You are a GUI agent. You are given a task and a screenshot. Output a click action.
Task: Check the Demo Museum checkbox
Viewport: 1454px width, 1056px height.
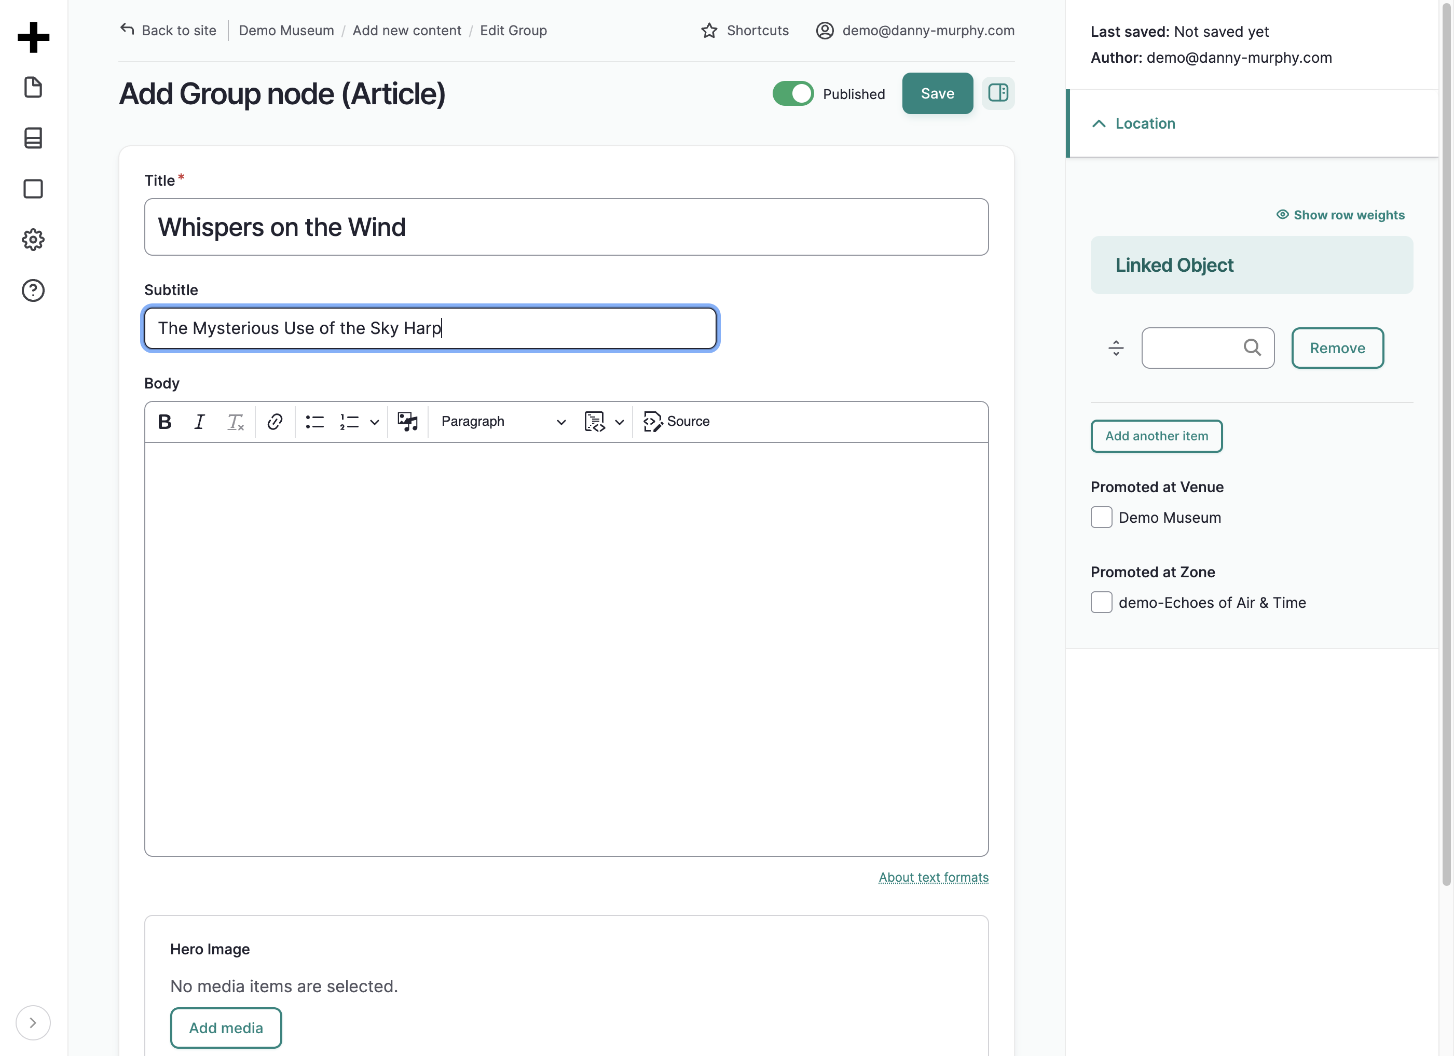pos(1102,517)
